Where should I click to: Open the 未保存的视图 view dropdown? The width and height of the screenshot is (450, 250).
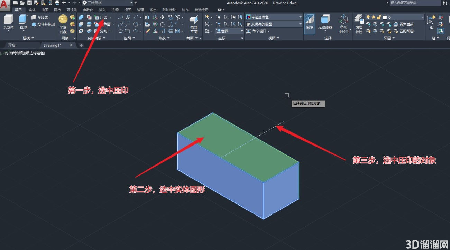274,24
